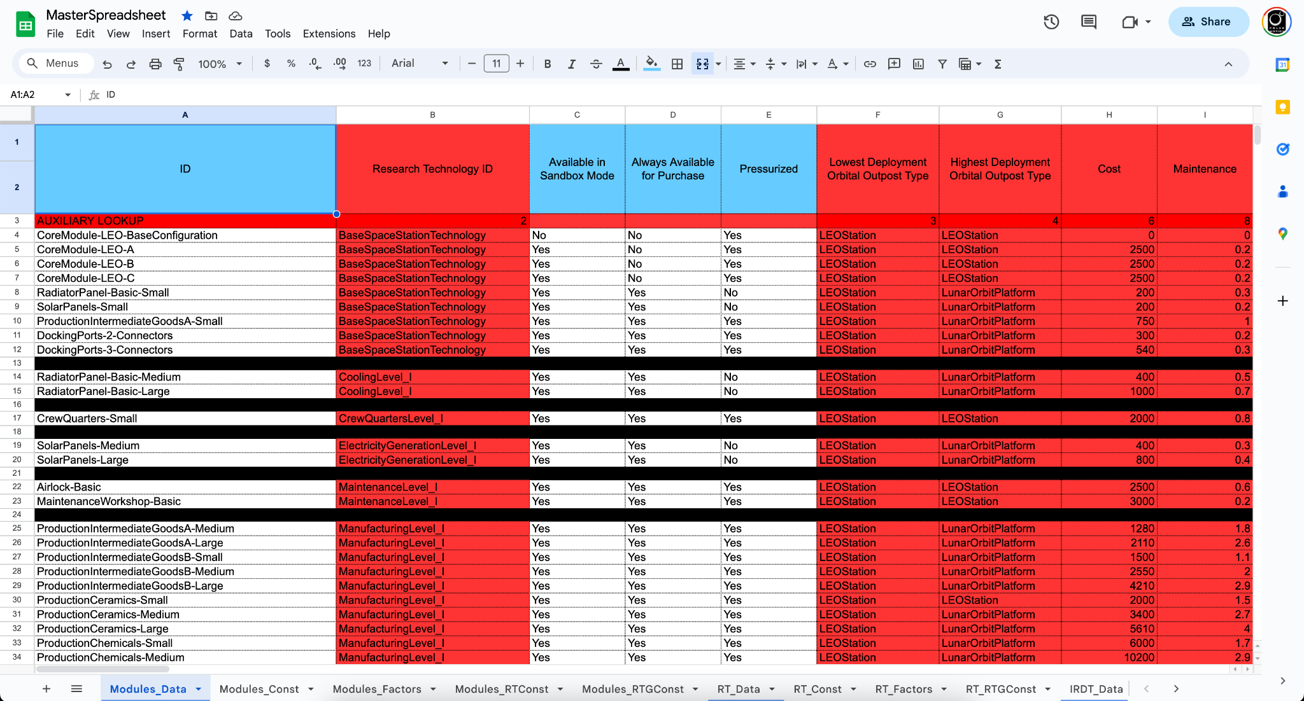Viewport: 1304px width, 701px height.
Task: Click the Name box showing A1:A2
Action: [x=39, y=95]
